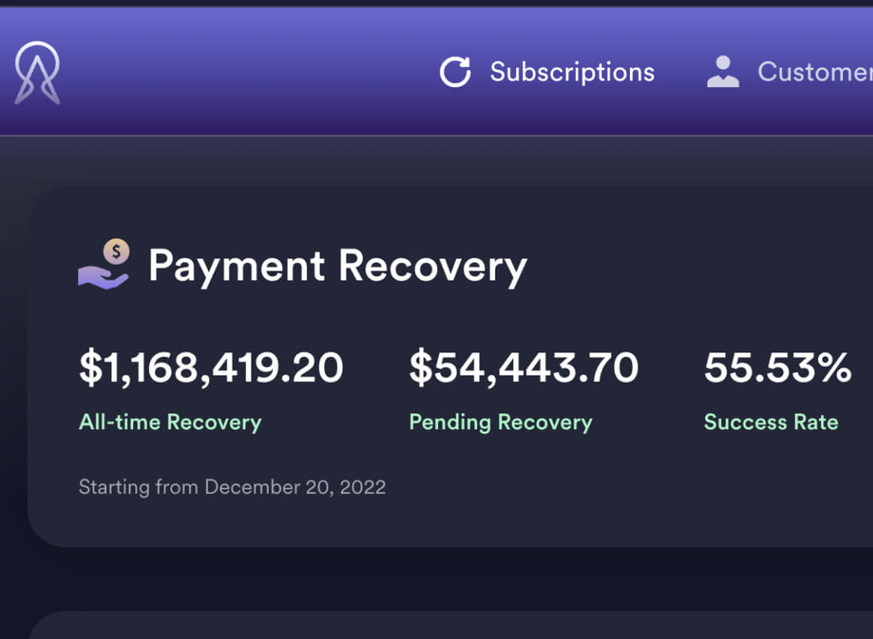Click the $54,443.70 pending amount
Screen dimensions: 873x639
[523, 368]
